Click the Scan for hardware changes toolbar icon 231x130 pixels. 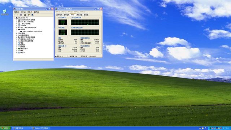click(x=32, y=15)
